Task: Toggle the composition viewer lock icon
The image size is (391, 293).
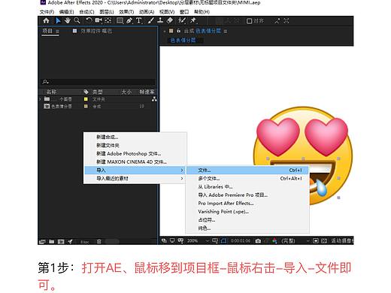Action: coord(178,31)
